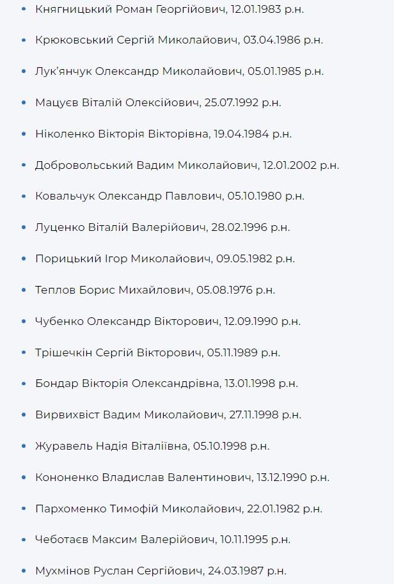Select the Пархоменко Тимофій Миколайович list item

(x=178, y=509)
